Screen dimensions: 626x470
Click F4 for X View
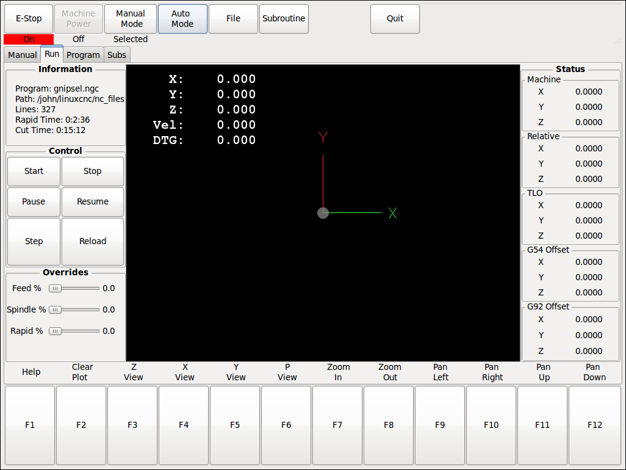[x=184, y=425]
